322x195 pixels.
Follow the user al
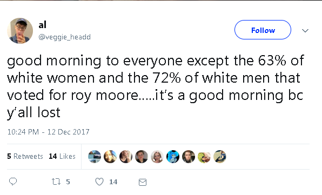click(263, 30)
